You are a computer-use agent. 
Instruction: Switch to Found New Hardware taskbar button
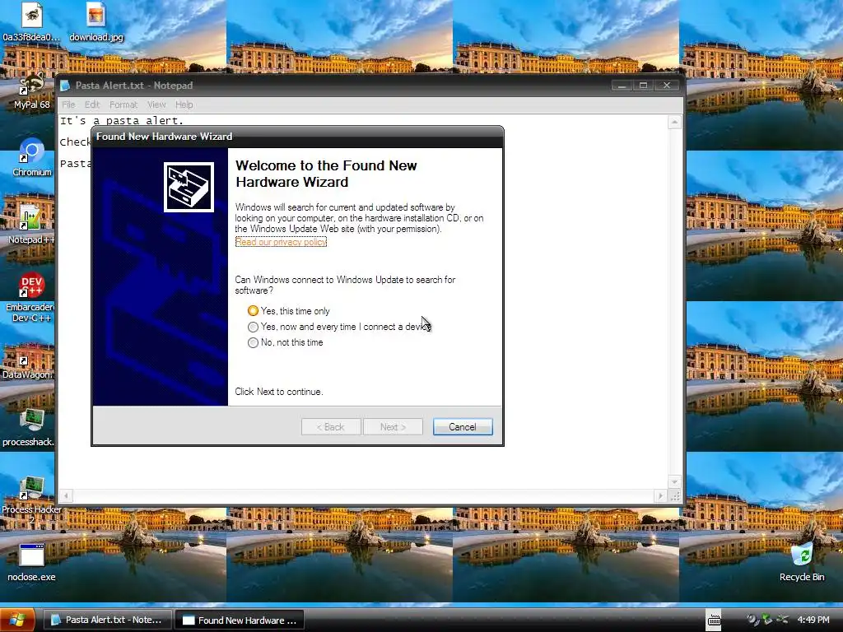(x=240, y=620)
